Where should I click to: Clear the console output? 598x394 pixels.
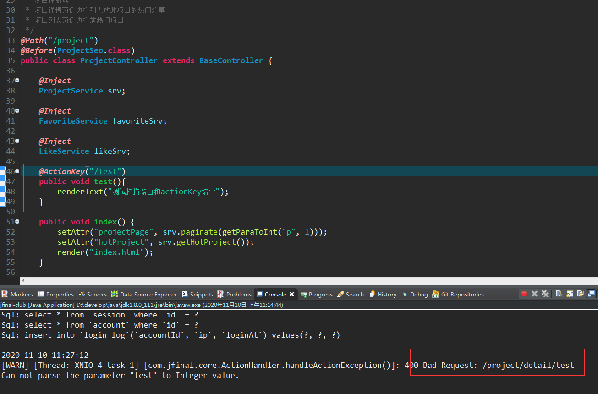tap(559, 294)
